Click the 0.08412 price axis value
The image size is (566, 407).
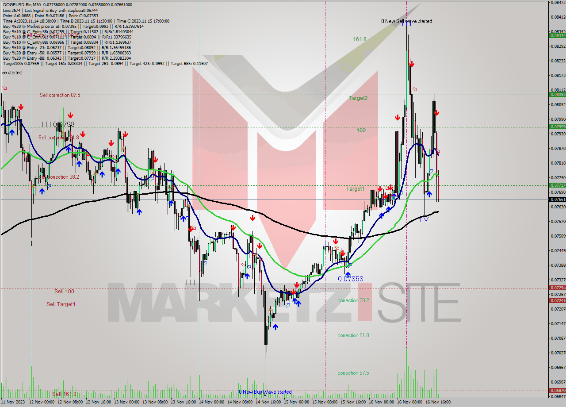click(558, 17)
